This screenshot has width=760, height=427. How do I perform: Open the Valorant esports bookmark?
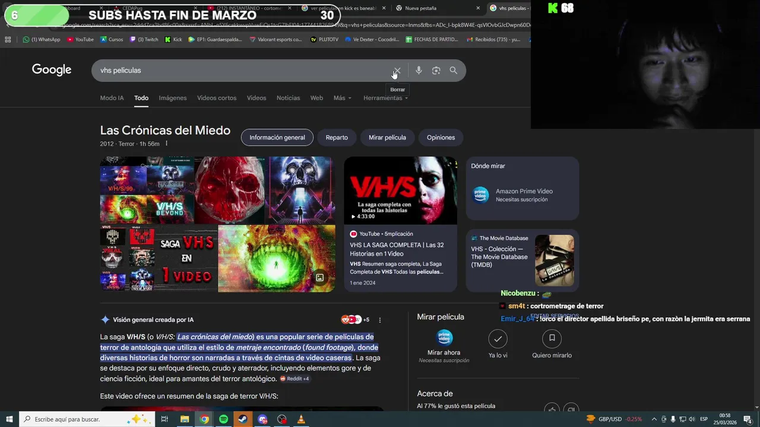tap(275, 40)
